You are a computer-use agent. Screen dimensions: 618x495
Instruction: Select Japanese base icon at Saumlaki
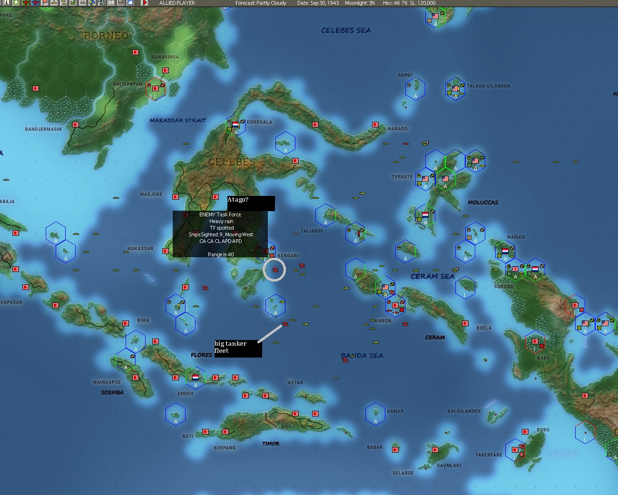pos(435,450)
